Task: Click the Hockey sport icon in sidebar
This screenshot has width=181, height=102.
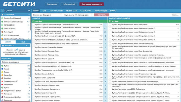Action: 2,69
